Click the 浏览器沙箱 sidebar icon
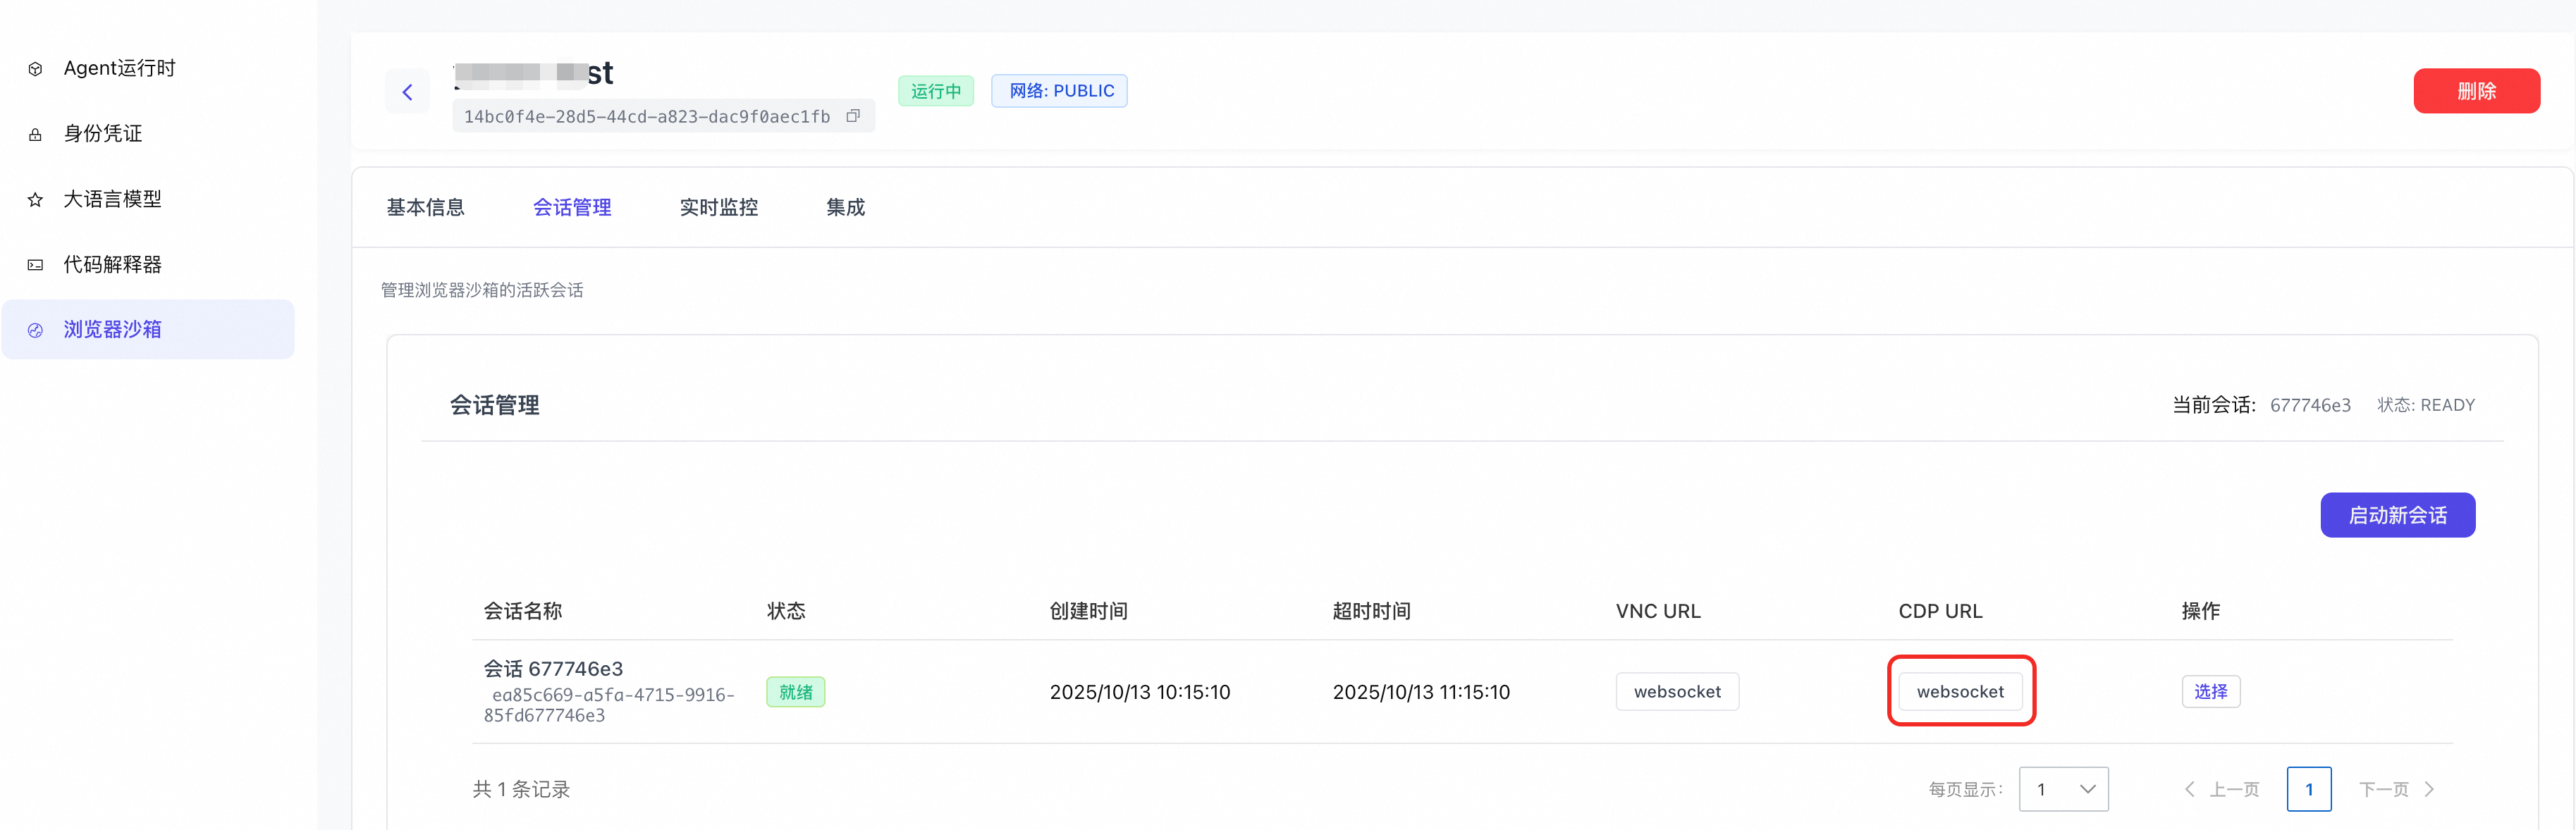The height and width of the screenshot is (830, 2576). 35,330
